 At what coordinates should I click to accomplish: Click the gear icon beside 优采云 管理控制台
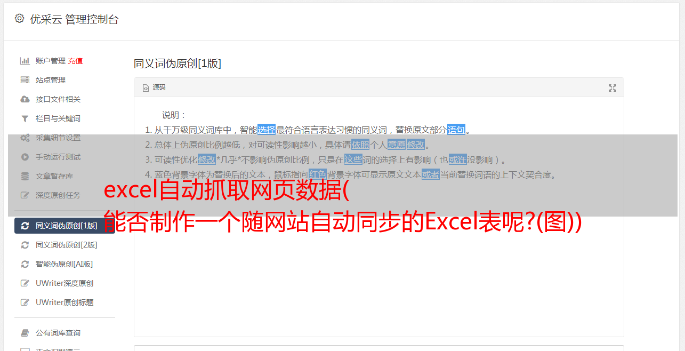pyautogui.click(x=20, y=19)
